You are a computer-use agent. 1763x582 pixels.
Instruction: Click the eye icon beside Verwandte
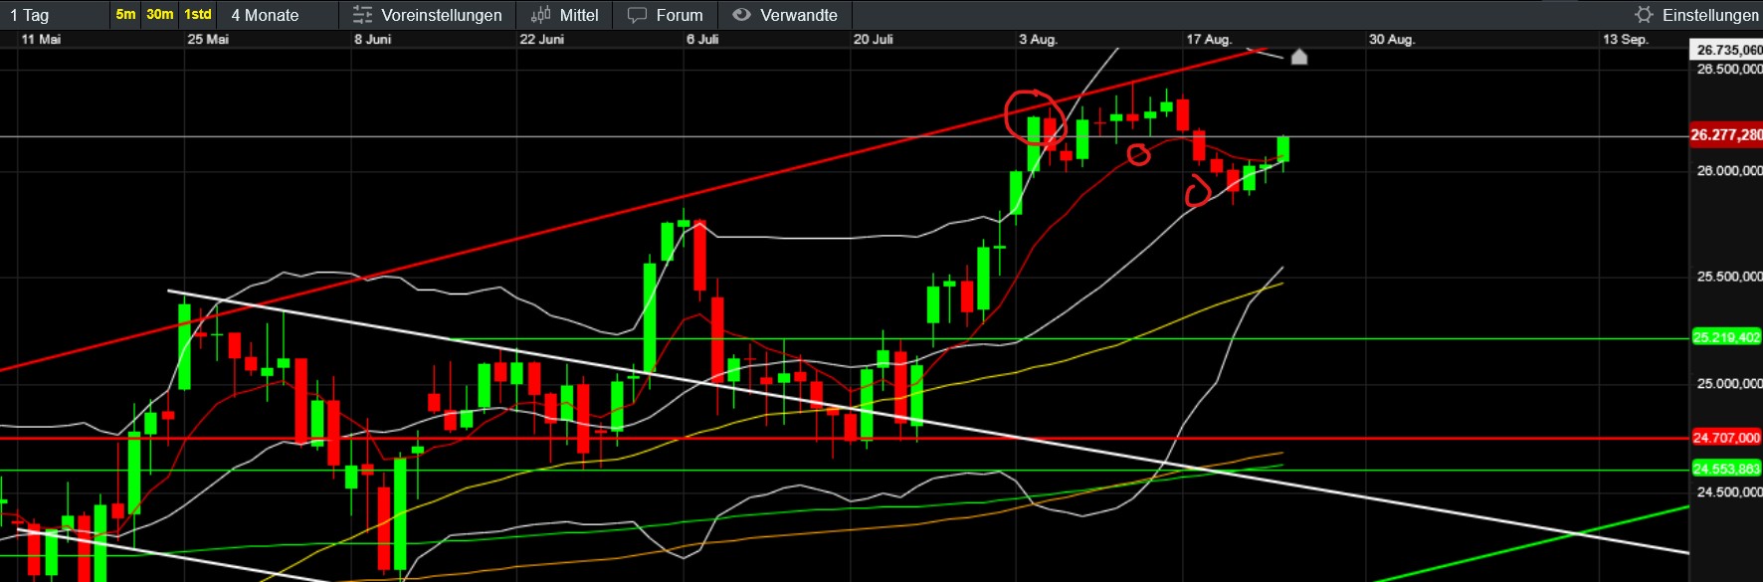[x=741, y=15]
